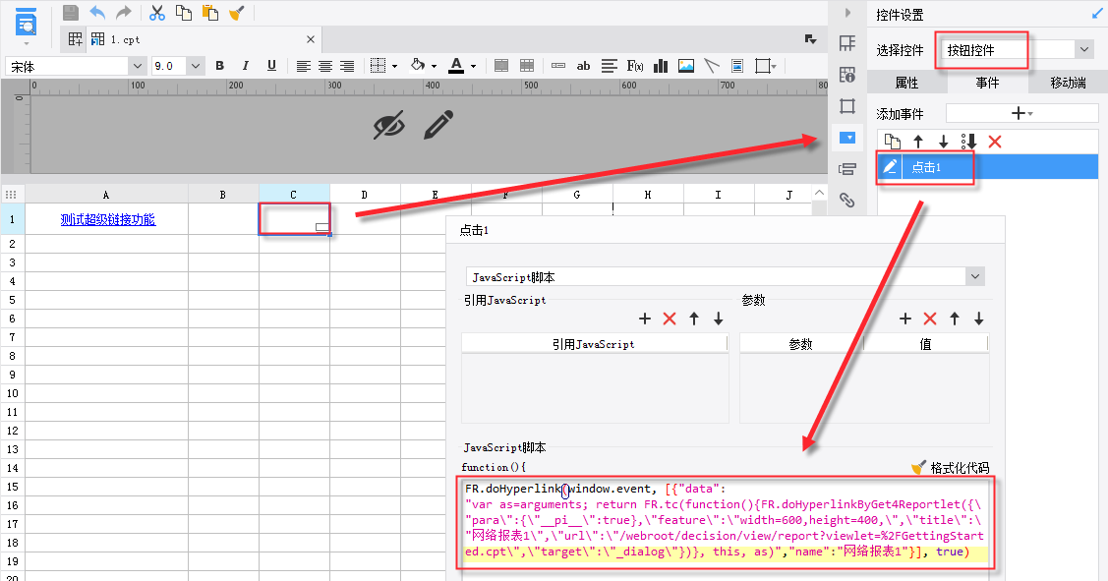Click the pencil edit icon in parameter pane
This screenshot has height=581, width=1108.
point(438,125)
